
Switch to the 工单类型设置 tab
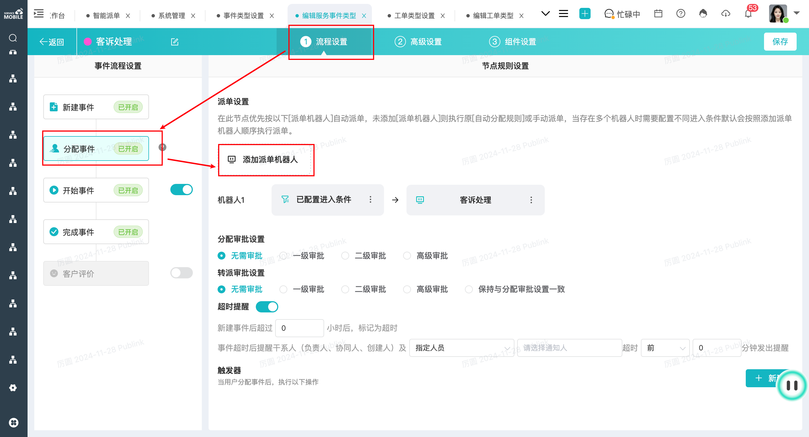pos(414,16)
